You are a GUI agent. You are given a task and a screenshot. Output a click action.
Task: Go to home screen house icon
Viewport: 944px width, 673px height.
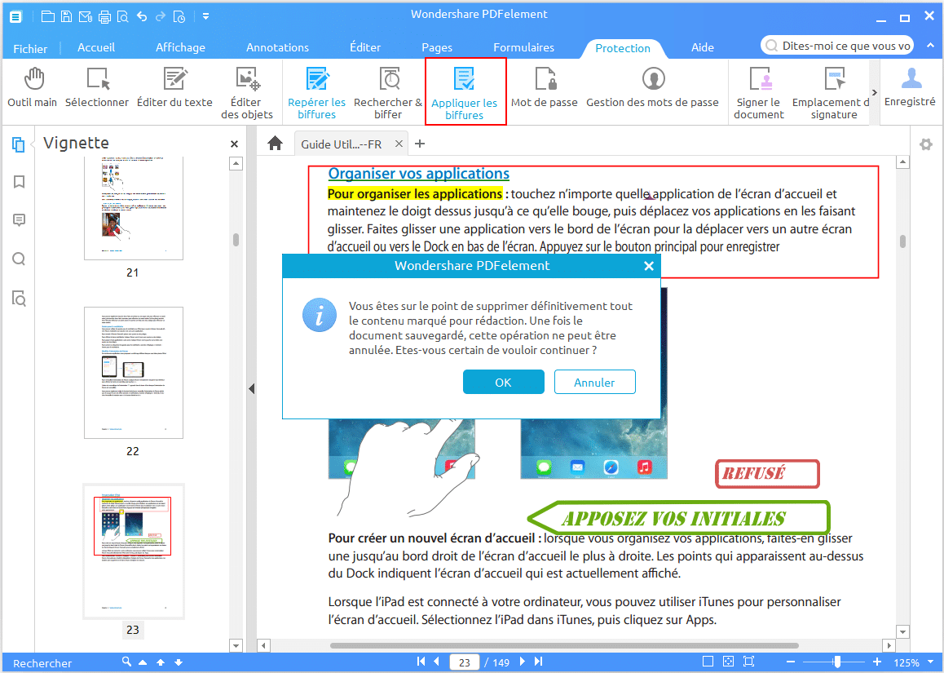click(x=276, y=144)
